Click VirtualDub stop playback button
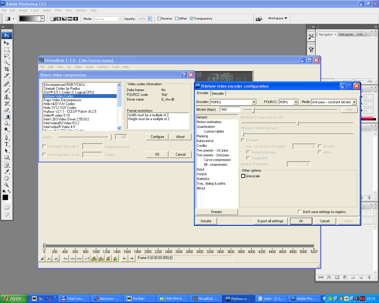379x303 pixels. pyautogui.click(x=42, y=258)
